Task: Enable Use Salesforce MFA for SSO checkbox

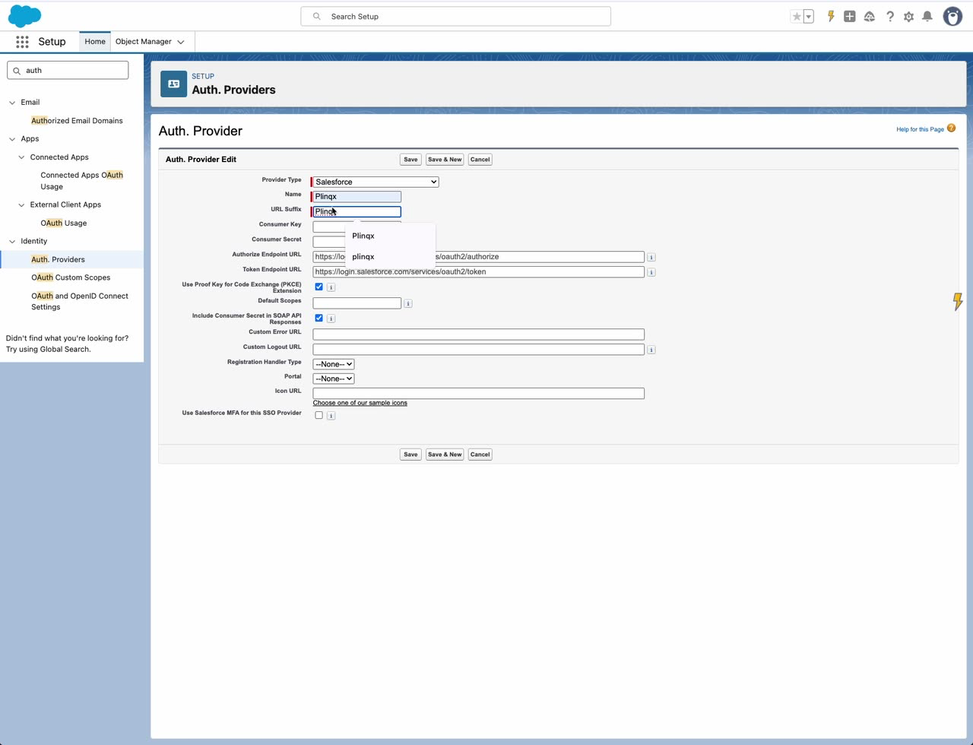Action: pyautogui.click(x=319, y=415)
